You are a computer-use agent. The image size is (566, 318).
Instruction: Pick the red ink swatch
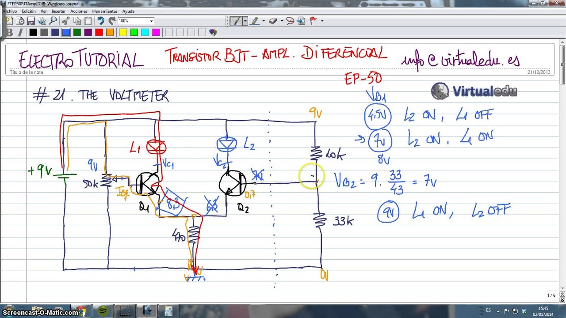click(99, 32)
